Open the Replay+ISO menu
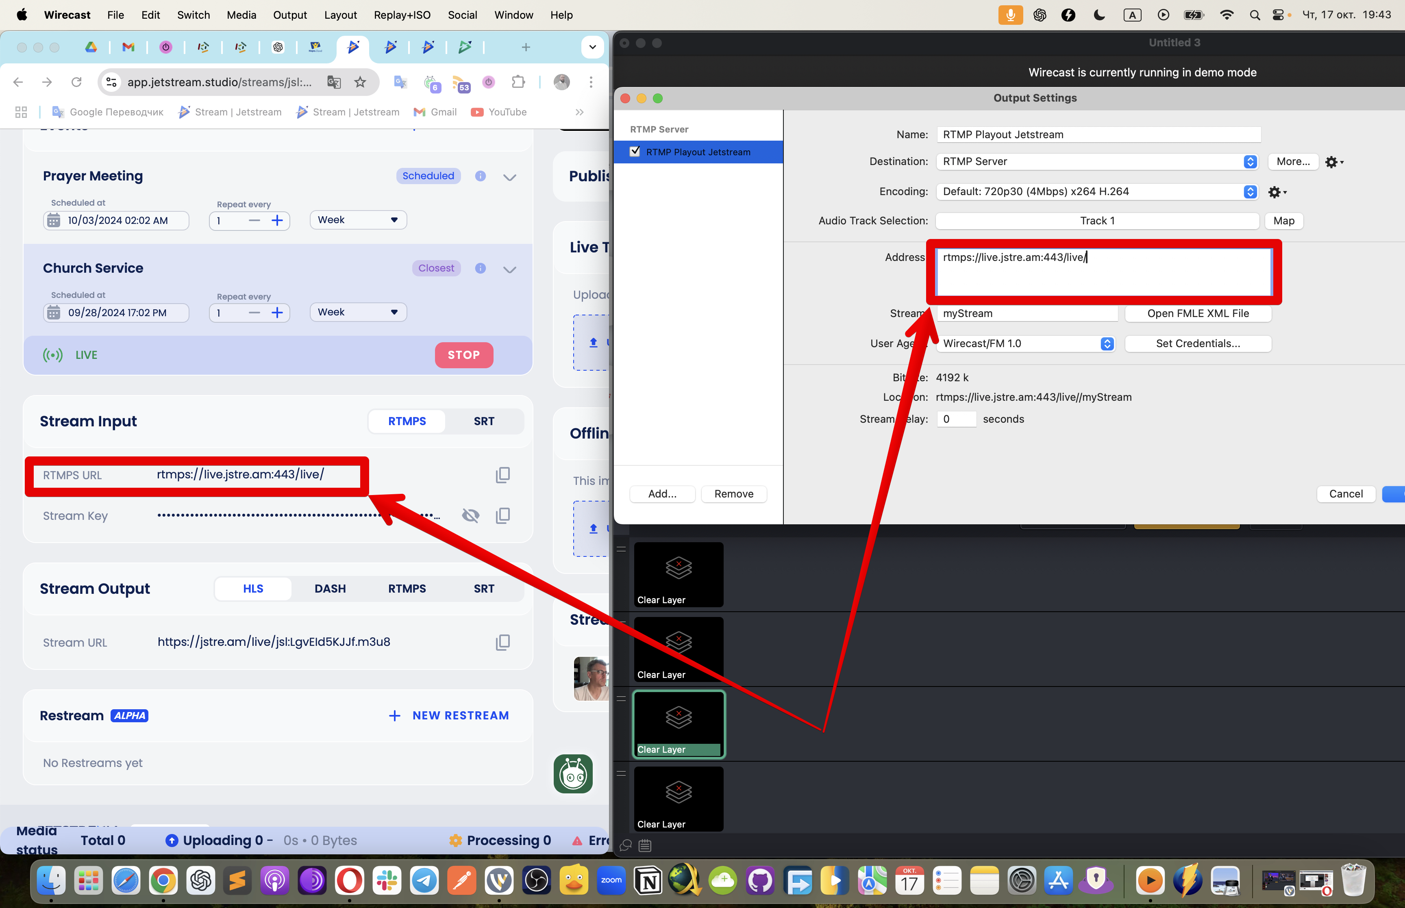 pyautogui.click(x=402, y=15)
